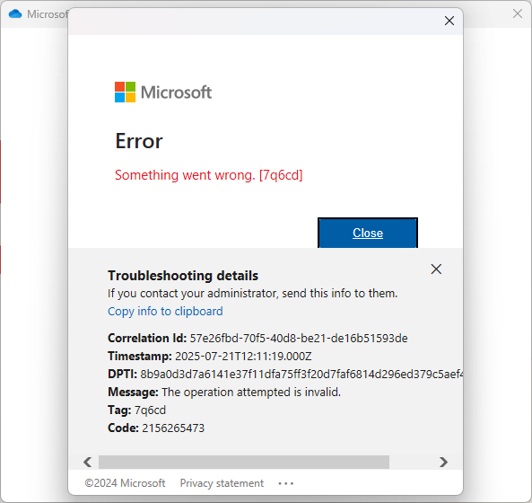532x503 pixels.
Task: Click the truncated DPTI value string
Action: coord(301,375)
